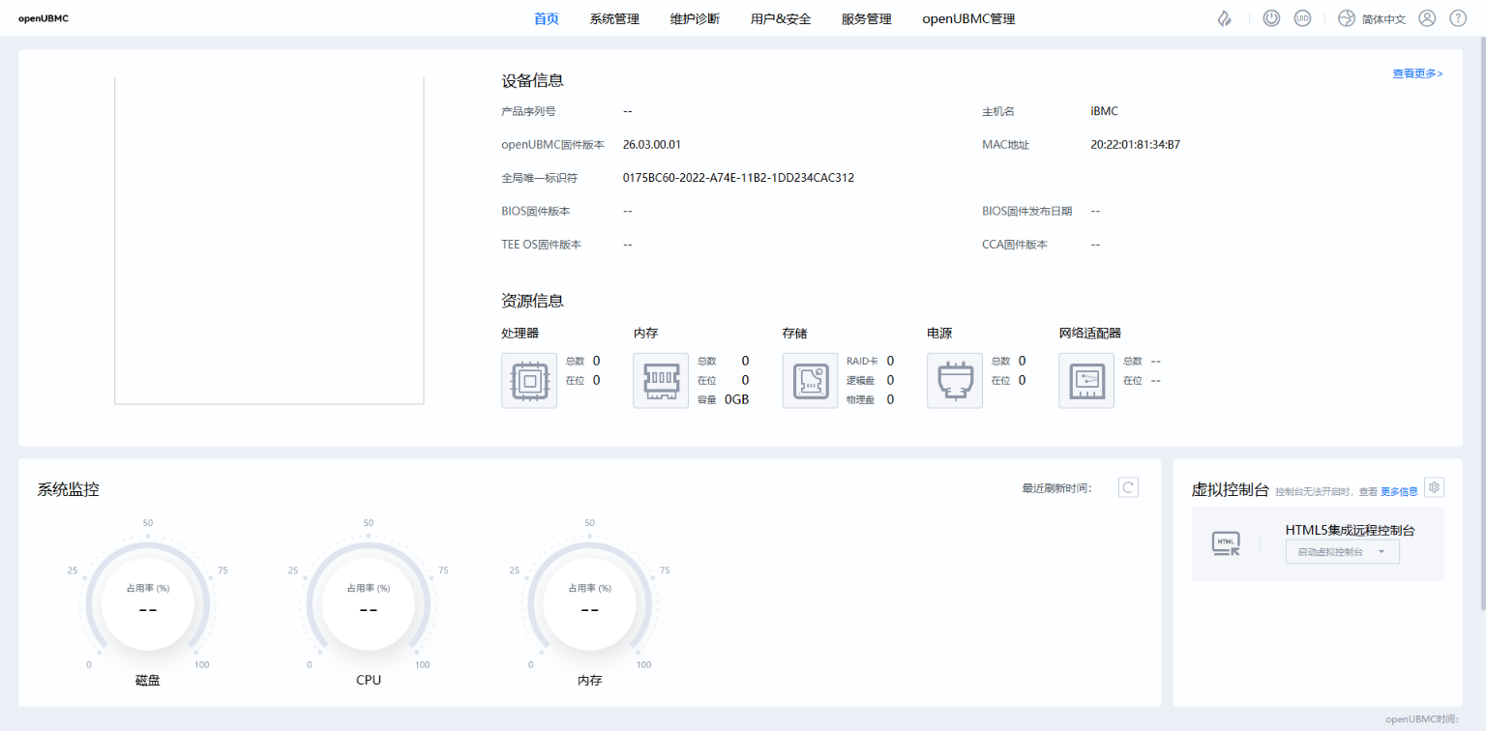This screenshot has width=1486, height=731.
Task: Click the storage (存储) disk icon
Action: point(810,380)
